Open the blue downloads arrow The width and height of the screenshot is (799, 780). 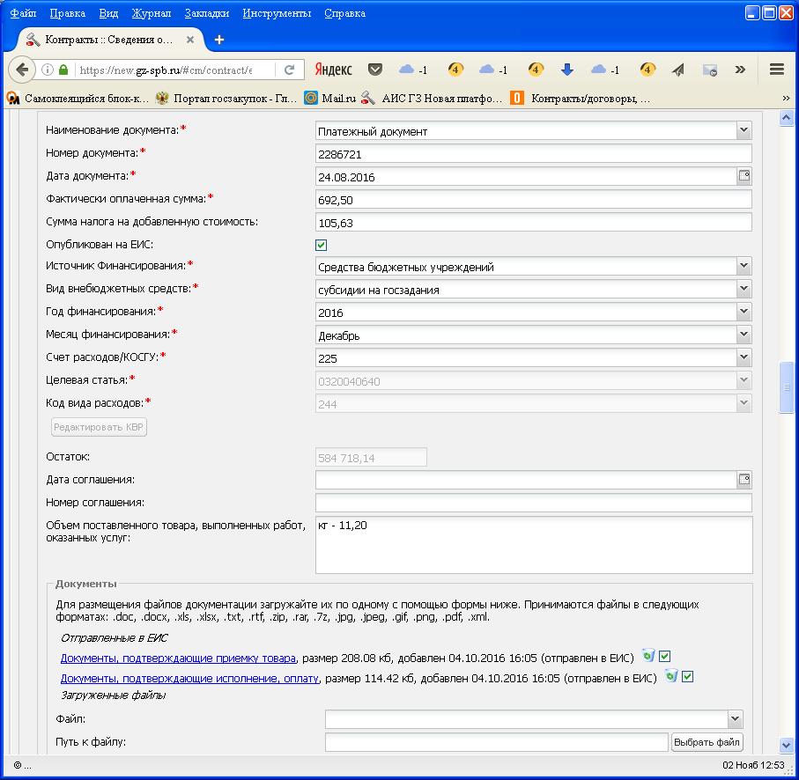(x=567, y=70)
